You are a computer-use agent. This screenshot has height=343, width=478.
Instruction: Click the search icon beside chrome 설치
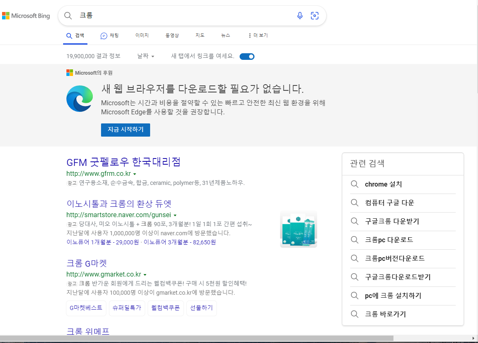[354, 184]
